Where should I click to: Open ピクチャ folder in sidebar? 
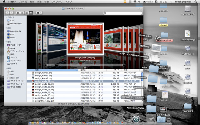pos(12,64)
